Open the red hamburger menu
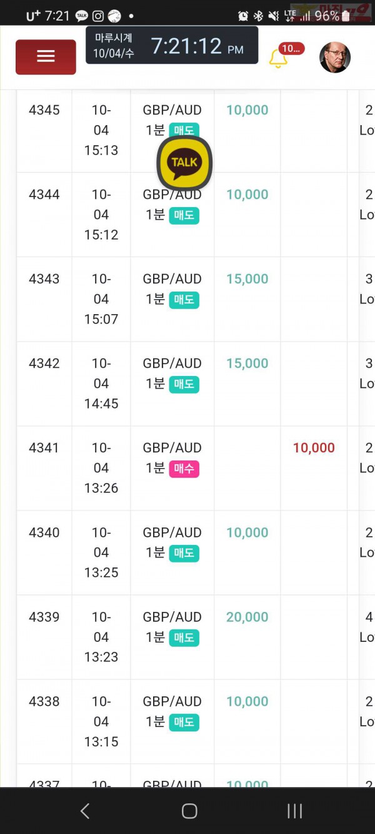 [46, 57]
